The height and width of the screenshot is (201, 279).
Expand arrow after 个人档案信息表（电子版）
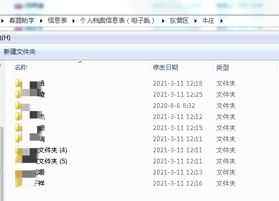tap(163, 21)
